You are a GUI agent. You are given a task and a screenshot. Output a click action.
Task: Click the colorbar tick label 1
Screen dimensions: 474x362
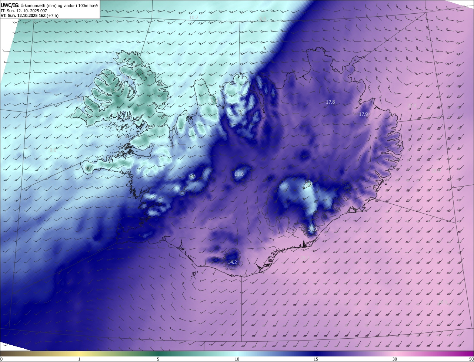[79, 359]
